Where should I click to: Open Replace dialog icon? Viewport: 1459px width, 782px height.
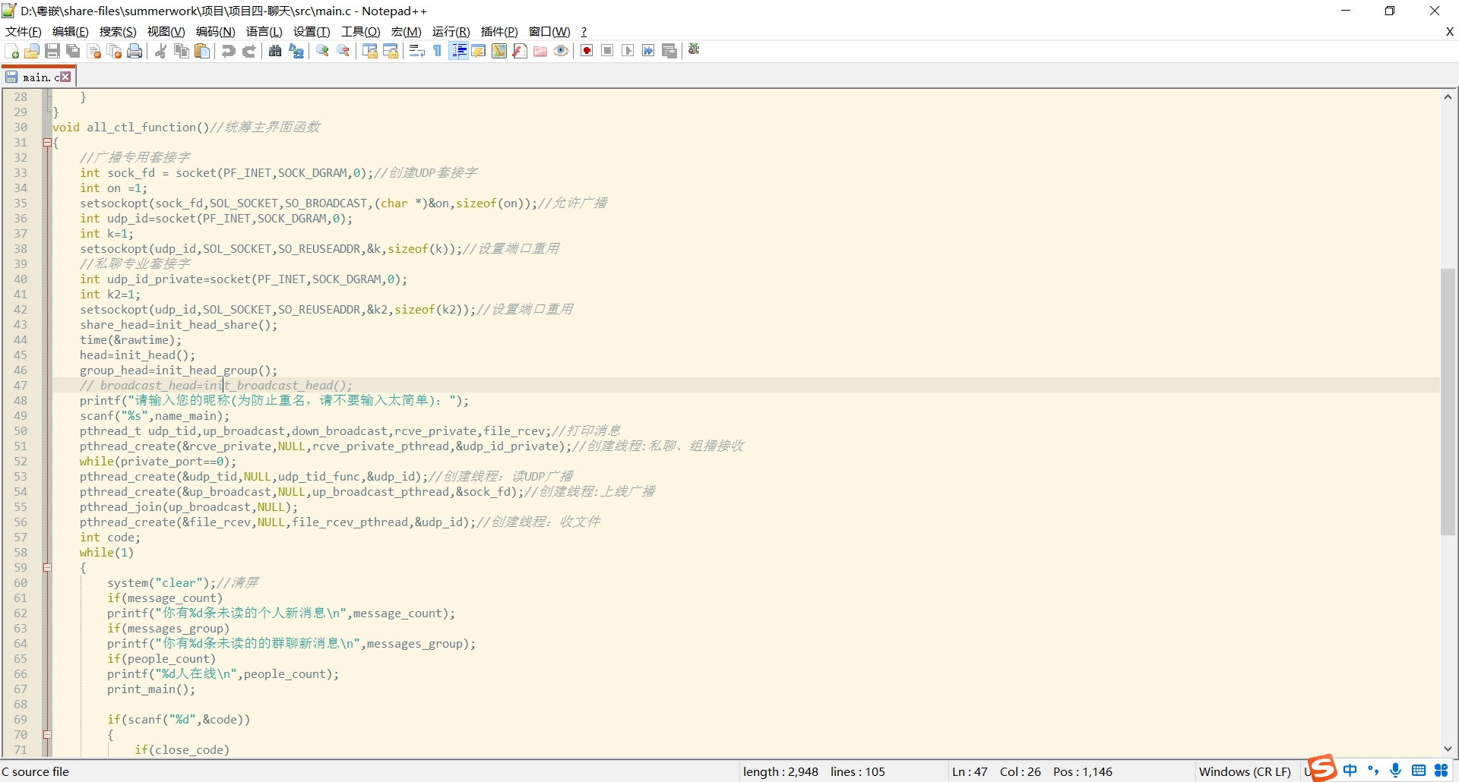coord(296,51)
